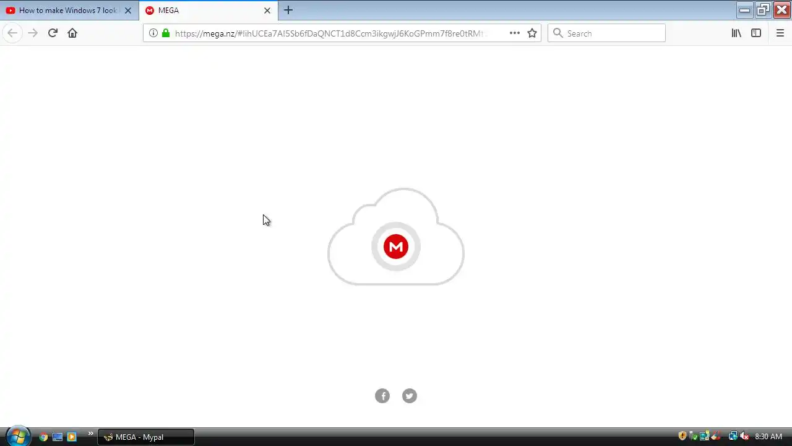Expand Quick Launch overflow chevron

pos(91,434)
